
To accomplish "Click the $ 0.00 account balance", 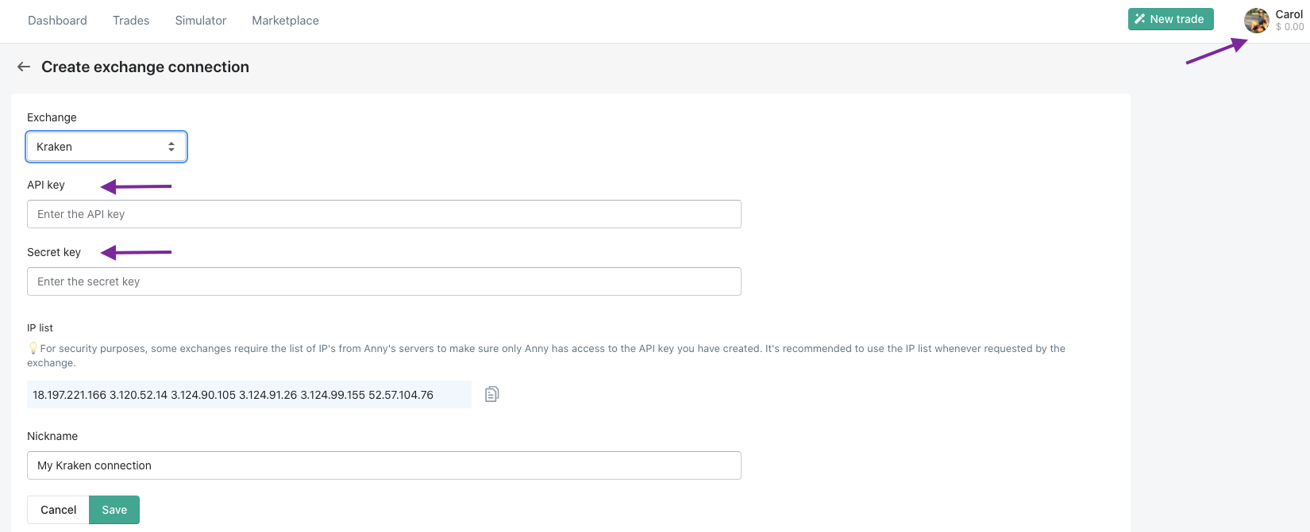I will [1289, 27].
